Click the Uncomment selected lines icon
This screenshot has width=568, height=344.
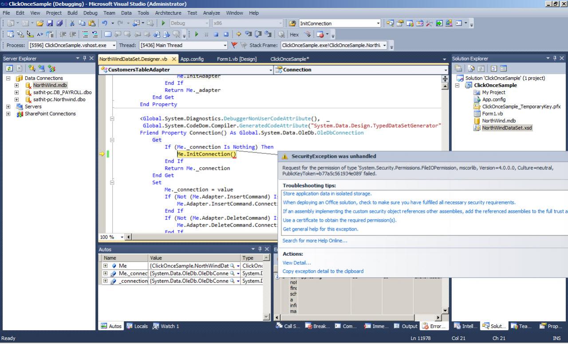coord(95,34)
